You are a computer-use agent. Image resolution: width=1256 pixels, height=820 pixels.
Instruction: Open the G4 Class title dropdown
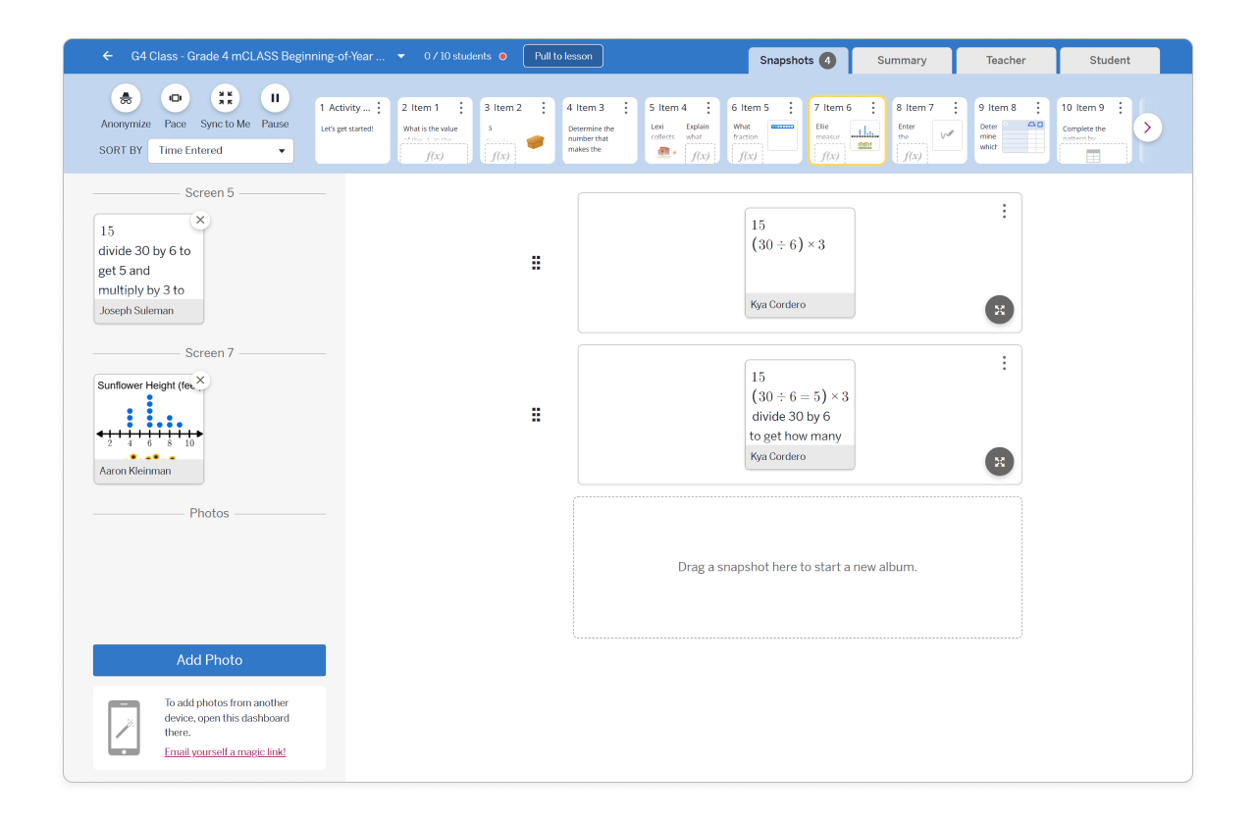400,56
